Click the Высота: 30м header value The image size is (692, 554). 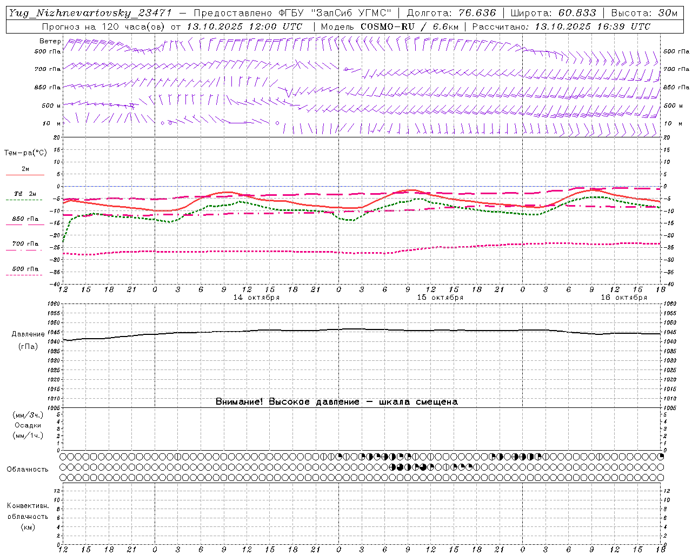coord(644,13)
